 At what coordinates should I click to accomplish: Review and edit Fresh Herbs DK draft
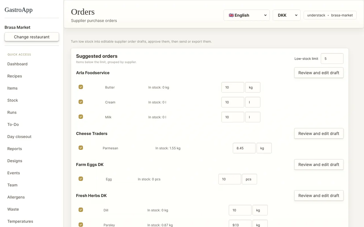tap(319, 196)
